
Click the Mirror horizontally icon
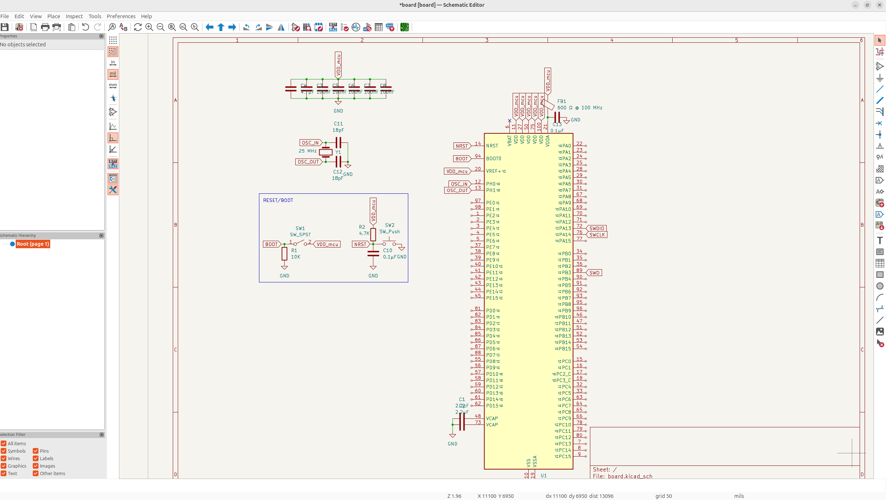(x=281, y=27)
